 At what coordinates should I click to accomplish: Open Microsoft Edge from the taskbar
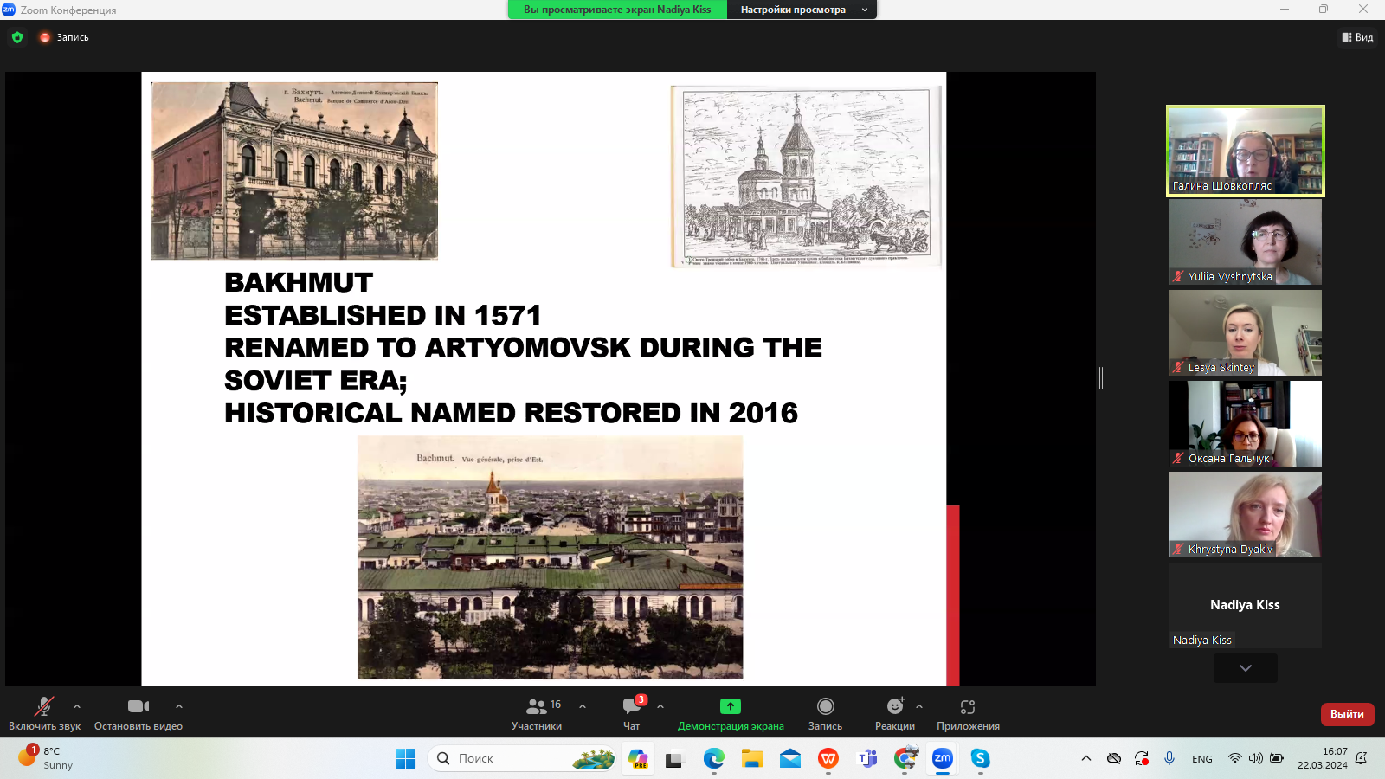(713, 759)
